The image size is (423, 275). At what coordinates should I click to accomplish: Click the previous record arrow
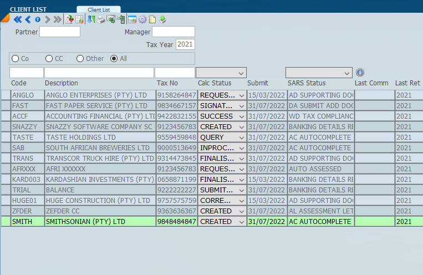pyautogui.click(x=28, y=19)
